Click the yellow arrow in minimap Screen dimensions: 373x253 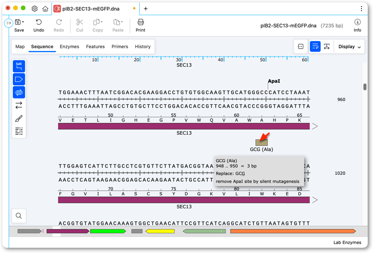click(x=160, y=231)
